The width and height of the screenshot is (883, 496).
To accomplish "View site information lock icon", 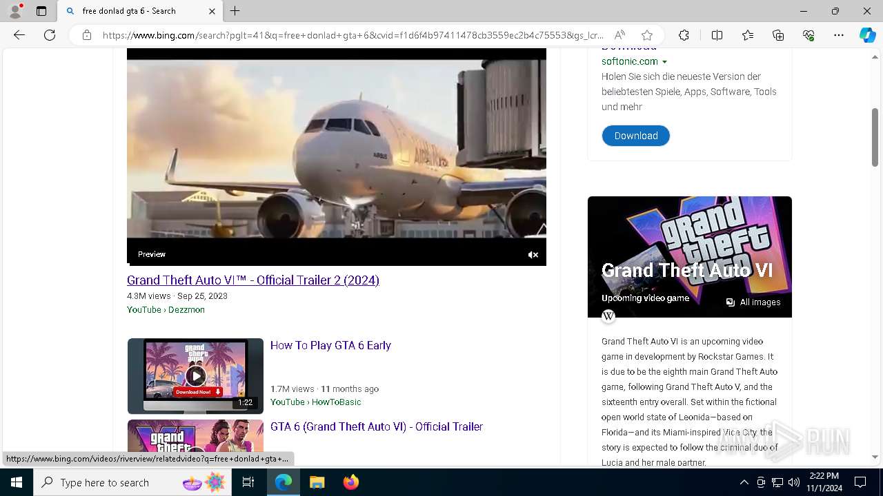I will (x=87, y=35).
